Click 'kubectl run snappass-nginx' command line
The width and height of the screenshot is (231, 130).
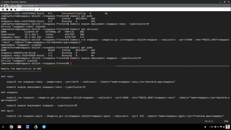point(115,116)
